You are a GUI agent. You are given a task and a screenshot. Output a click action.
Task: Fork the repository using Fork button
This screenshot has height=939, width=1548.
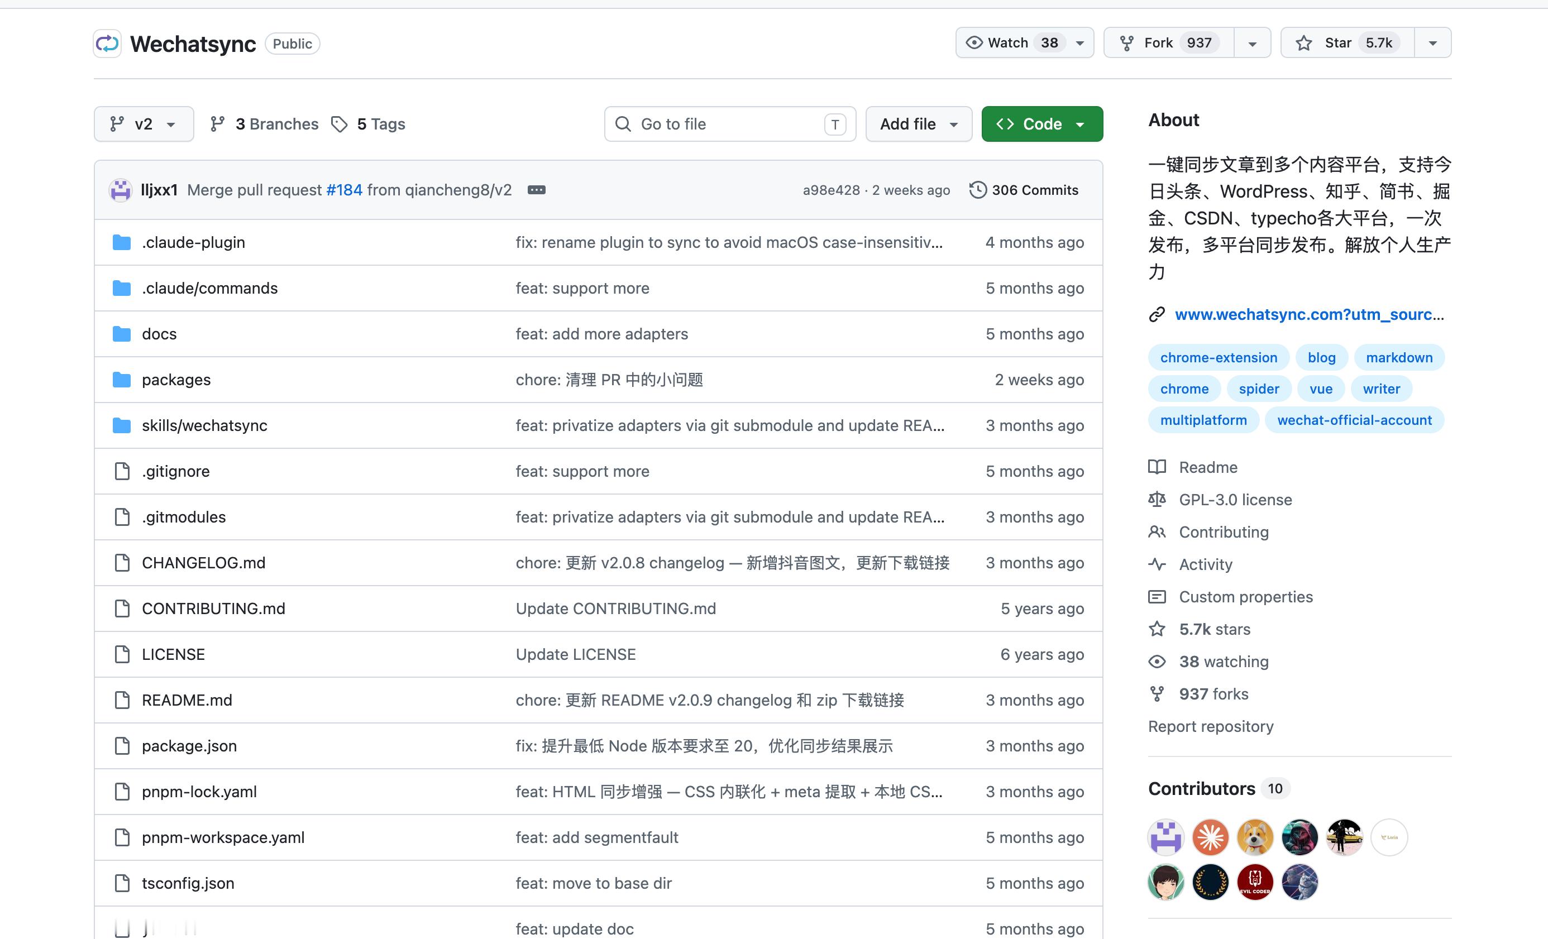pos(1168,43)
